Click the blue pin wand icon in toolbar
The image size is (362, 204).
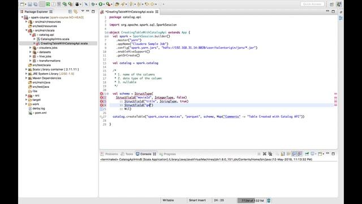pos(86,4)
